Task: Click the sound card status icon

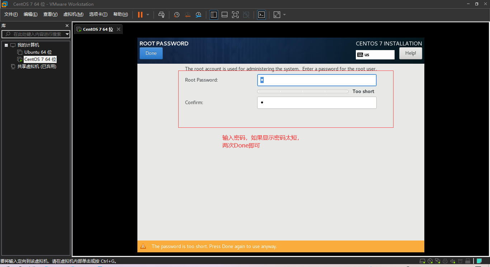Action: point(453,261)
